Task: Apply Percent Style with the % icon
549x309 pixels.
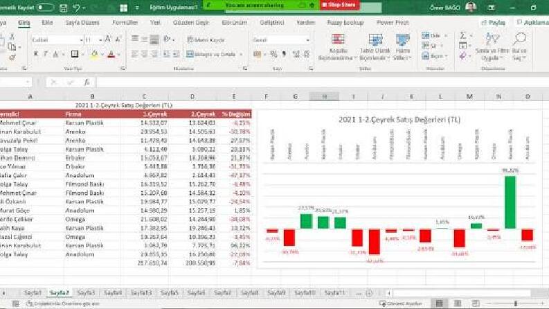Action: [273, 54]
